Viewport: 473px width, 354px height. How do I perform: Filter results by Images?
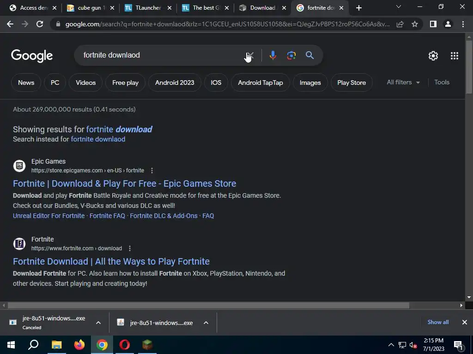pyautogui.click(x=310, y=83)
